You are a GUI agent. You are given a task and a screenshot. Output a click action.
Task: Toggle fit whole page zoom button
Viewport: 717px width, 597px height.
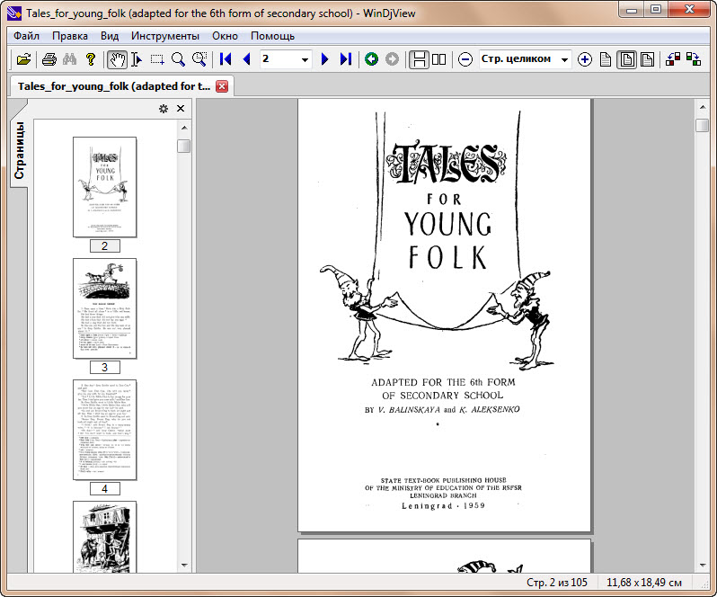pyautogui.click(x=626, y=59)
